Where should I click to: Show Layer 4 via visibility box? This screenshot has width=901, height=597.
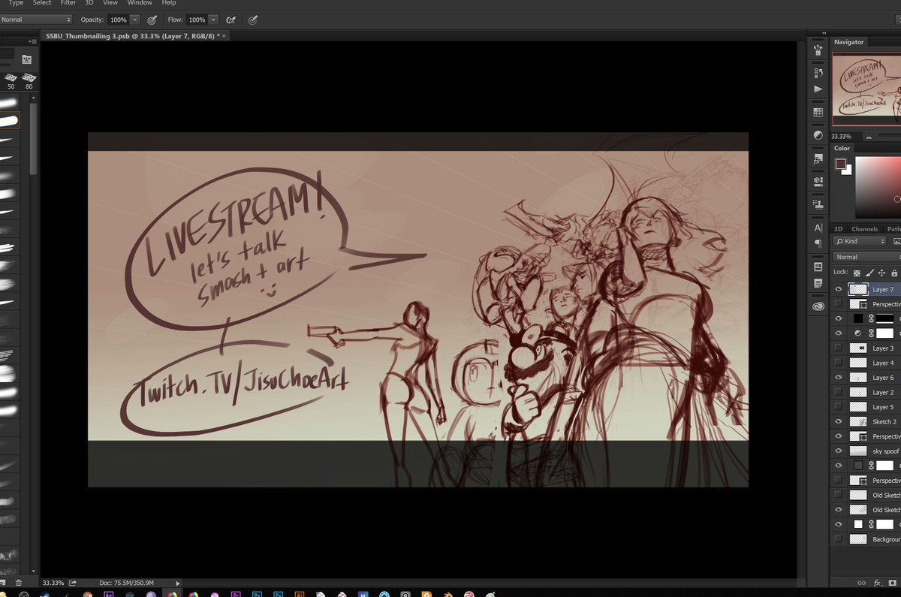tap(839, 363)
